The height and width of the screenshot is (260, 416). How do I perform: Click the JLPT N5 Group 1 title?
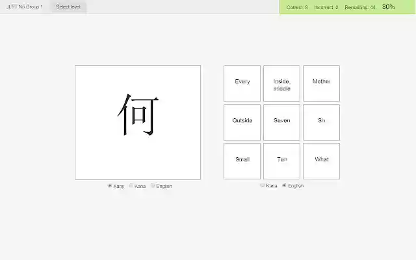pyautogui.click(x=25, y=7)
